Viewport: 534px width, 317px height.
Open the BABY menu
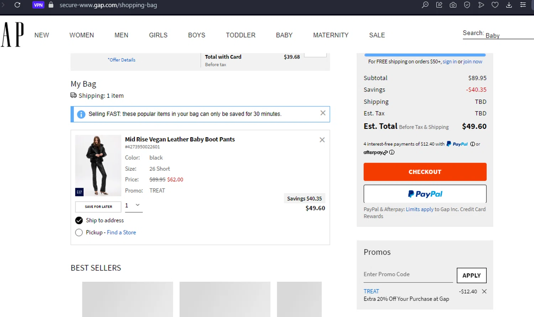284,35
